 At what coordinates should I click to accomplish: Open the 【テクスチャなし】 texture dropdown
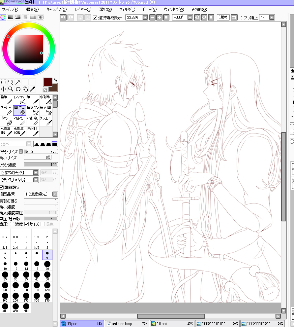[x=36, y=180]
